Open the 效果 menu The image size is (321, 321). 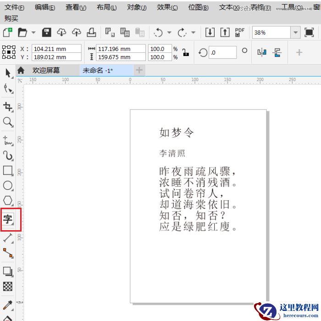point(167,8)
